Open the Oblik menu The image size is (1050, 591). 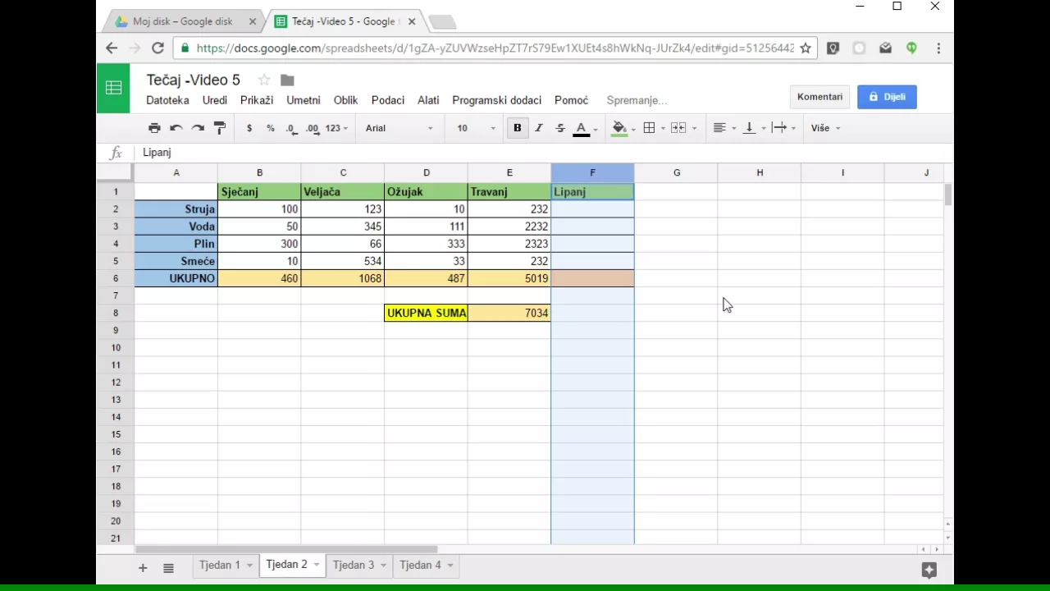click(345, 100)
